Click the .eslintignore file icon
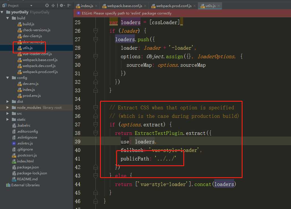This screenshot has width=291, height=209. click(x=14, y=138)
